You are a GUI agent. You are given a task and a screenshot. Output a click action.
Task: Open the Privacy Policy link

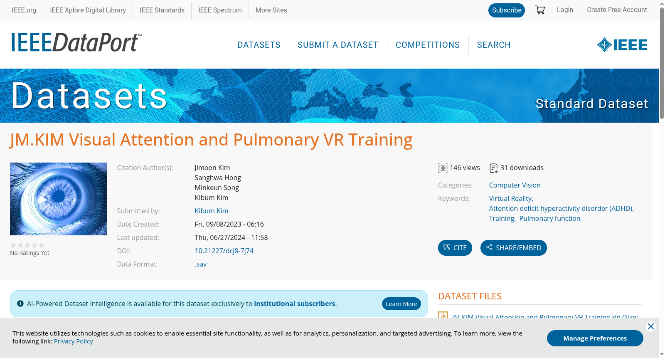click(x=74, y=341)
